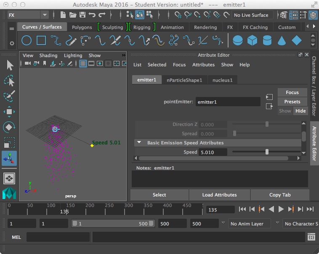The image size is (319, 254).
Task: Open the shelf tabs hamburger menu
Action: pos(12,29)
